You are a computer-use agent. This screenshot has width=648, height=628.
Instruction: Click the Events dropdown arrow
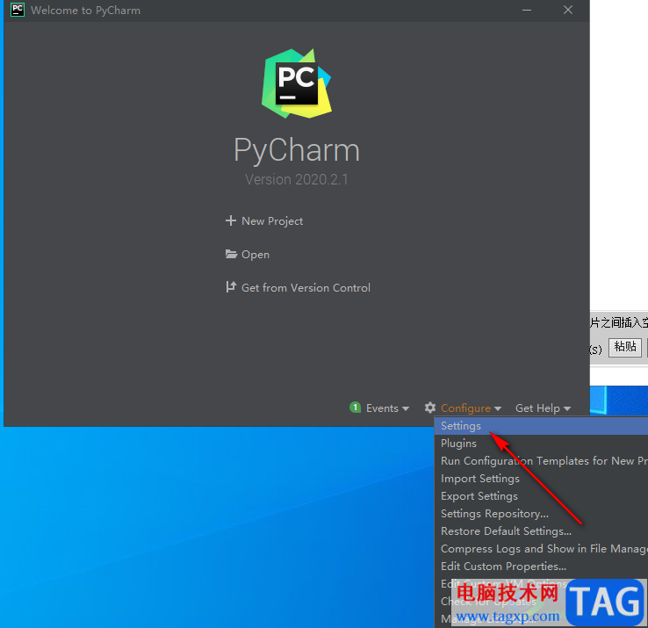(x=406, y=408)
